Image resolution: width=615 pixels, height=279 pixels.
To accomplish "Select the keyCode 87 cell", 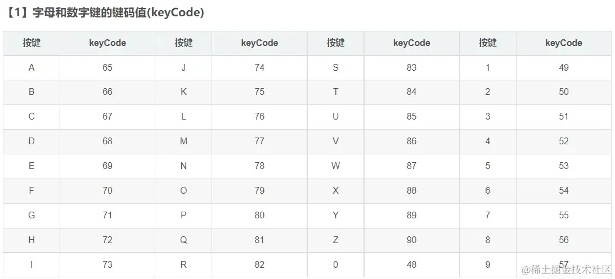I will (x=412, y=166).
